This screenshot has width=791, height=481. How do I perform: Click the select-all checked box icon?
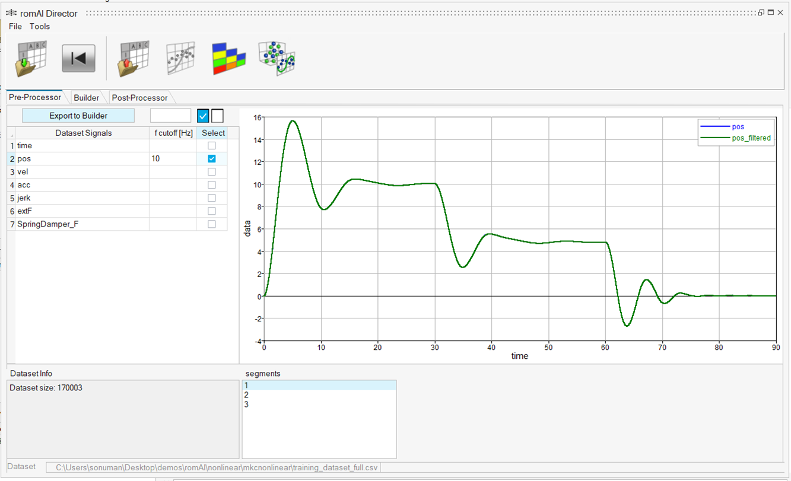203,116
